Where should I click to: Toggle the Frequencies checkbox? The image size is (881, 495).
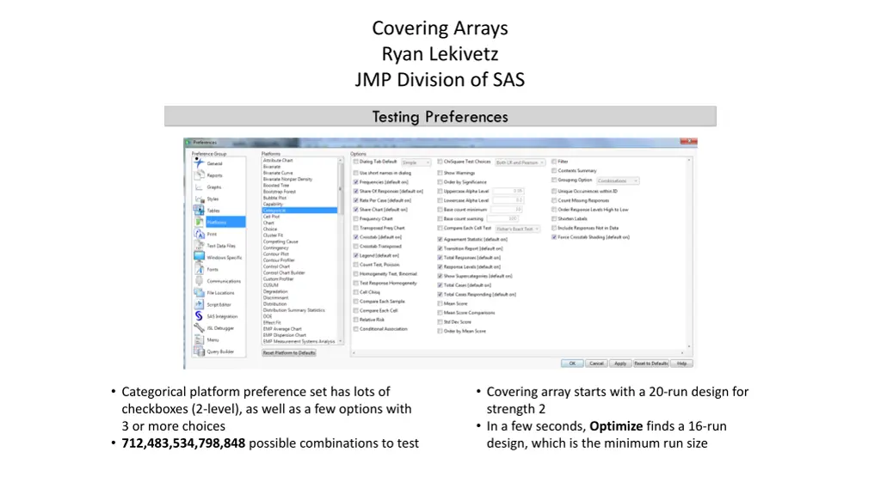(355, 182)
